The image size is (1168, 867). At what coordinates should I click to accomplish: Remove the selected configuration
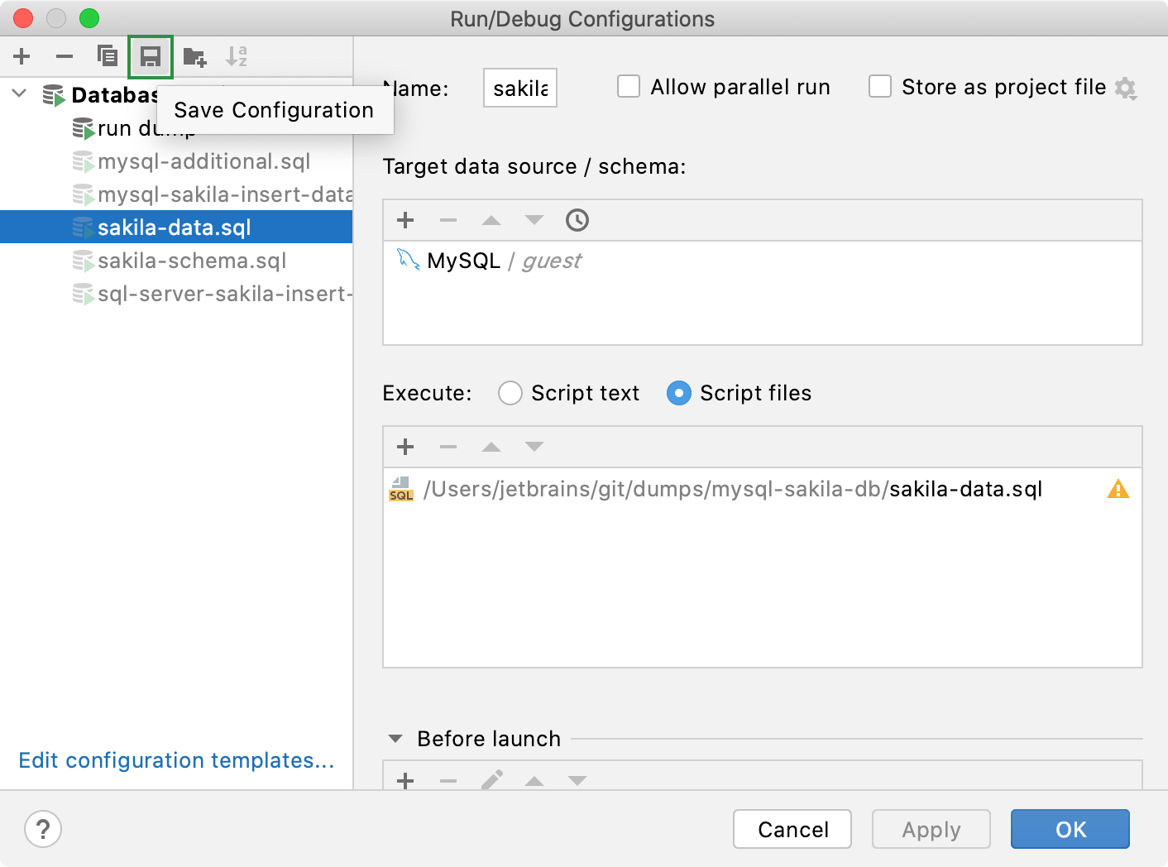65,56
